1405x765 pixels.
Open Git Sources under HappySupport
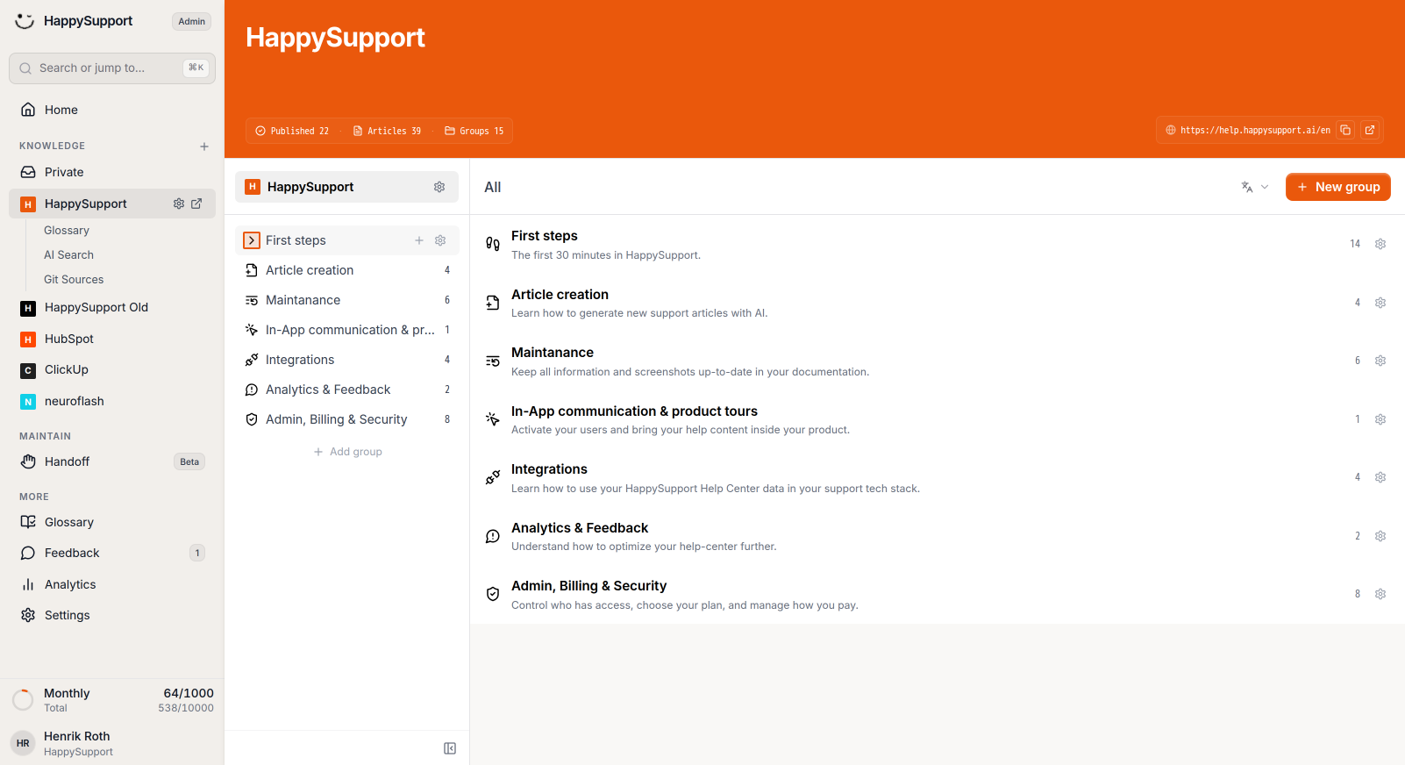[74, 280]
